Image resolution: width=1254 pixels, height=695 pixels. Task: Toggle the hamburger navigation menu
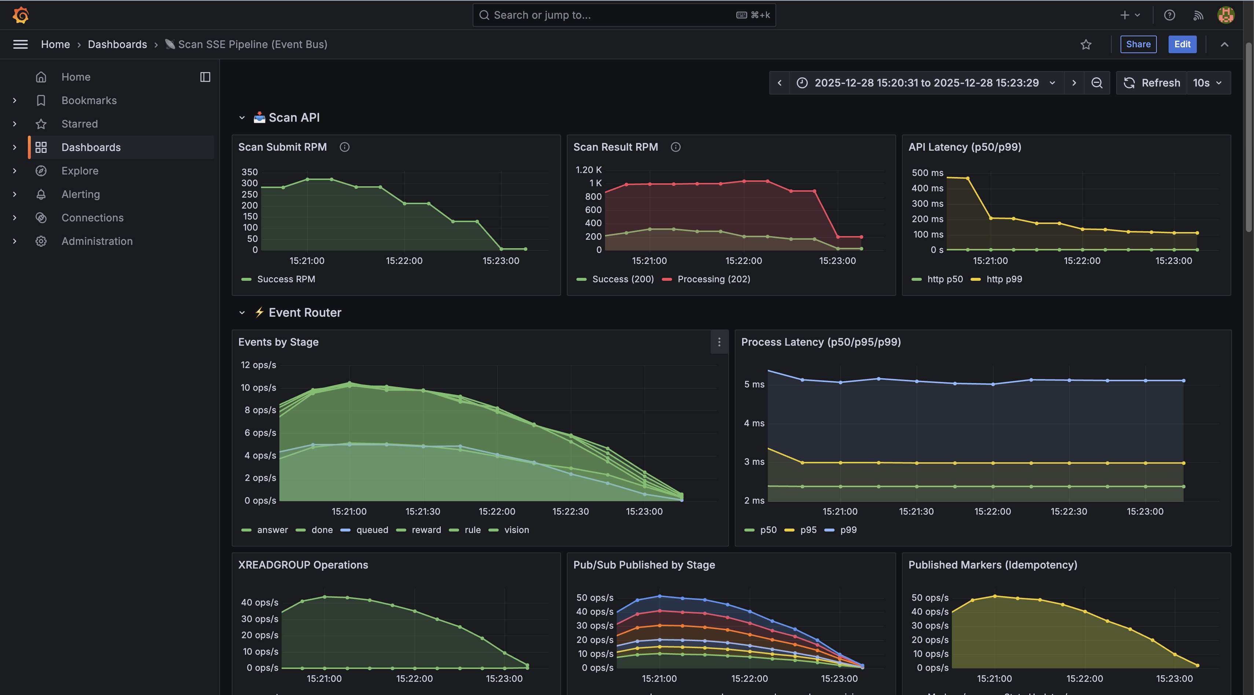pyautogui.click(x=20, y=44)
